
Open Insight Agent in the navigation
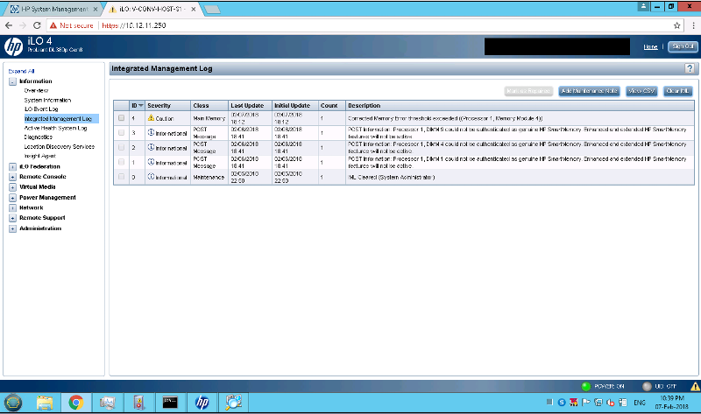39,156
